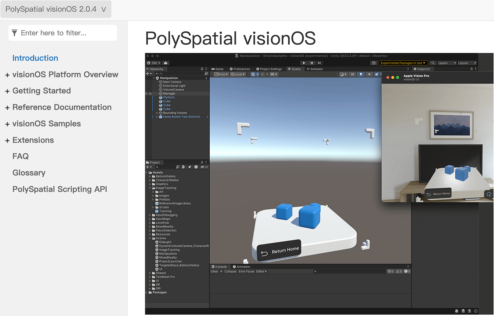Collapse the Manipulation scene in Hierarchy
The image size is (494, 316).
click(153, 78)
